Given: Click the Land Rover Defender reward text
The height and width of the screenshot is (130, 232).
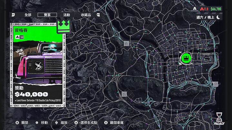Looking at the screenshot, I should [38, 100].
